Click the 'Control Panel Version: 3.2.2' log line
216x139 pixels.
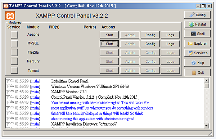coord(95,97)
